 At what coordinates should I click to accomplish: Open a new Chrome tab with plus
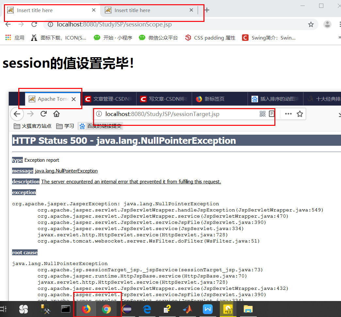click(x=207, y=10)
